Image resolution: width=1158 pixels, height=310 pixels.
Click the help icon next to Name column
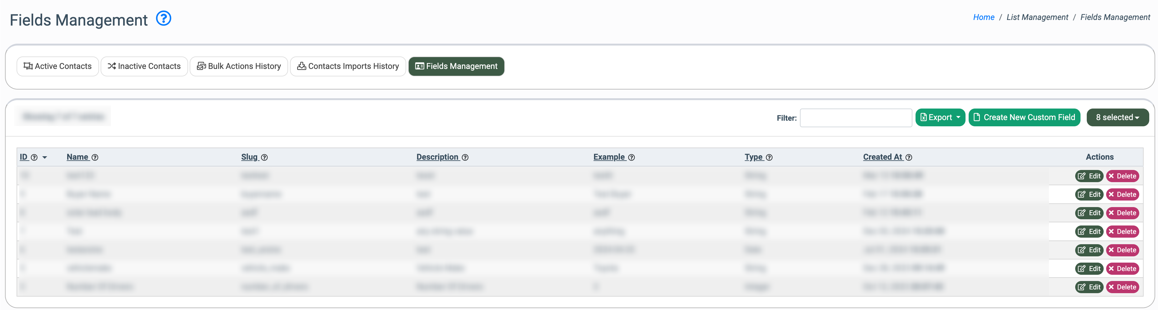tap(95, 157)
